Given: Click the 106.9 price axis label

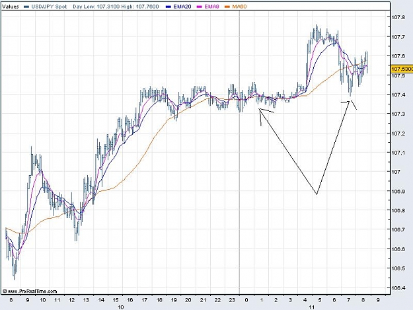Looking at the screenshot, I should [x=398, y=192].
